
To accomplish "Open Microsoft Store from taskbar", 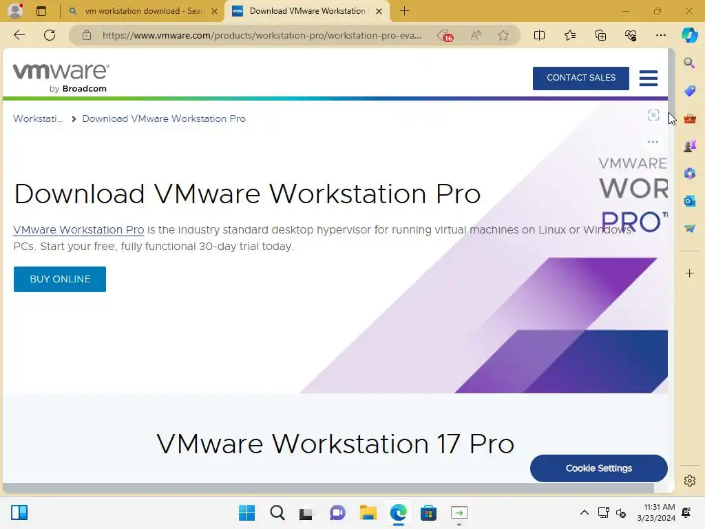I will [428, 512].
